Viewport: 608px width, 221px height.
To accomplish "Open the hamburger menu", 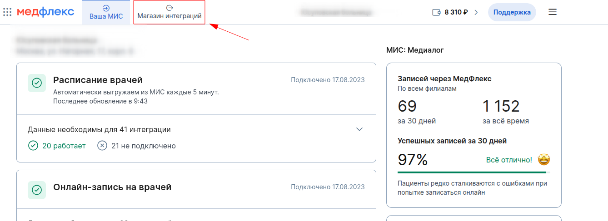I will point(553,12).
